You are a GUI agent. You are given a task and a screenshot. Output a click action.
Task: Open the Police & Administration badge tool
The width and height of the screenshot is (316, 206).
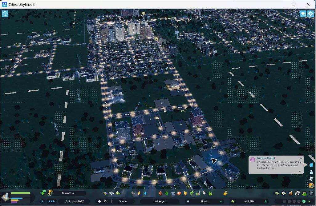pyautogui.click(x=185, y=193)
